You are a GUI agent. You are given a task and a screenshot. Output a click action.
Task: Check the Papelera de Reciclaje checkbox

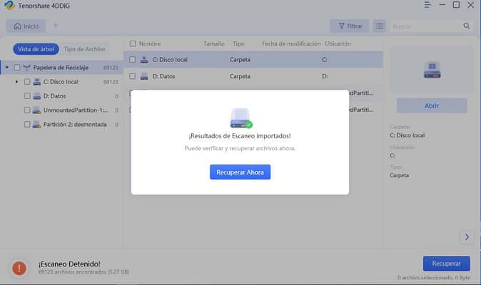coord(17,68)
